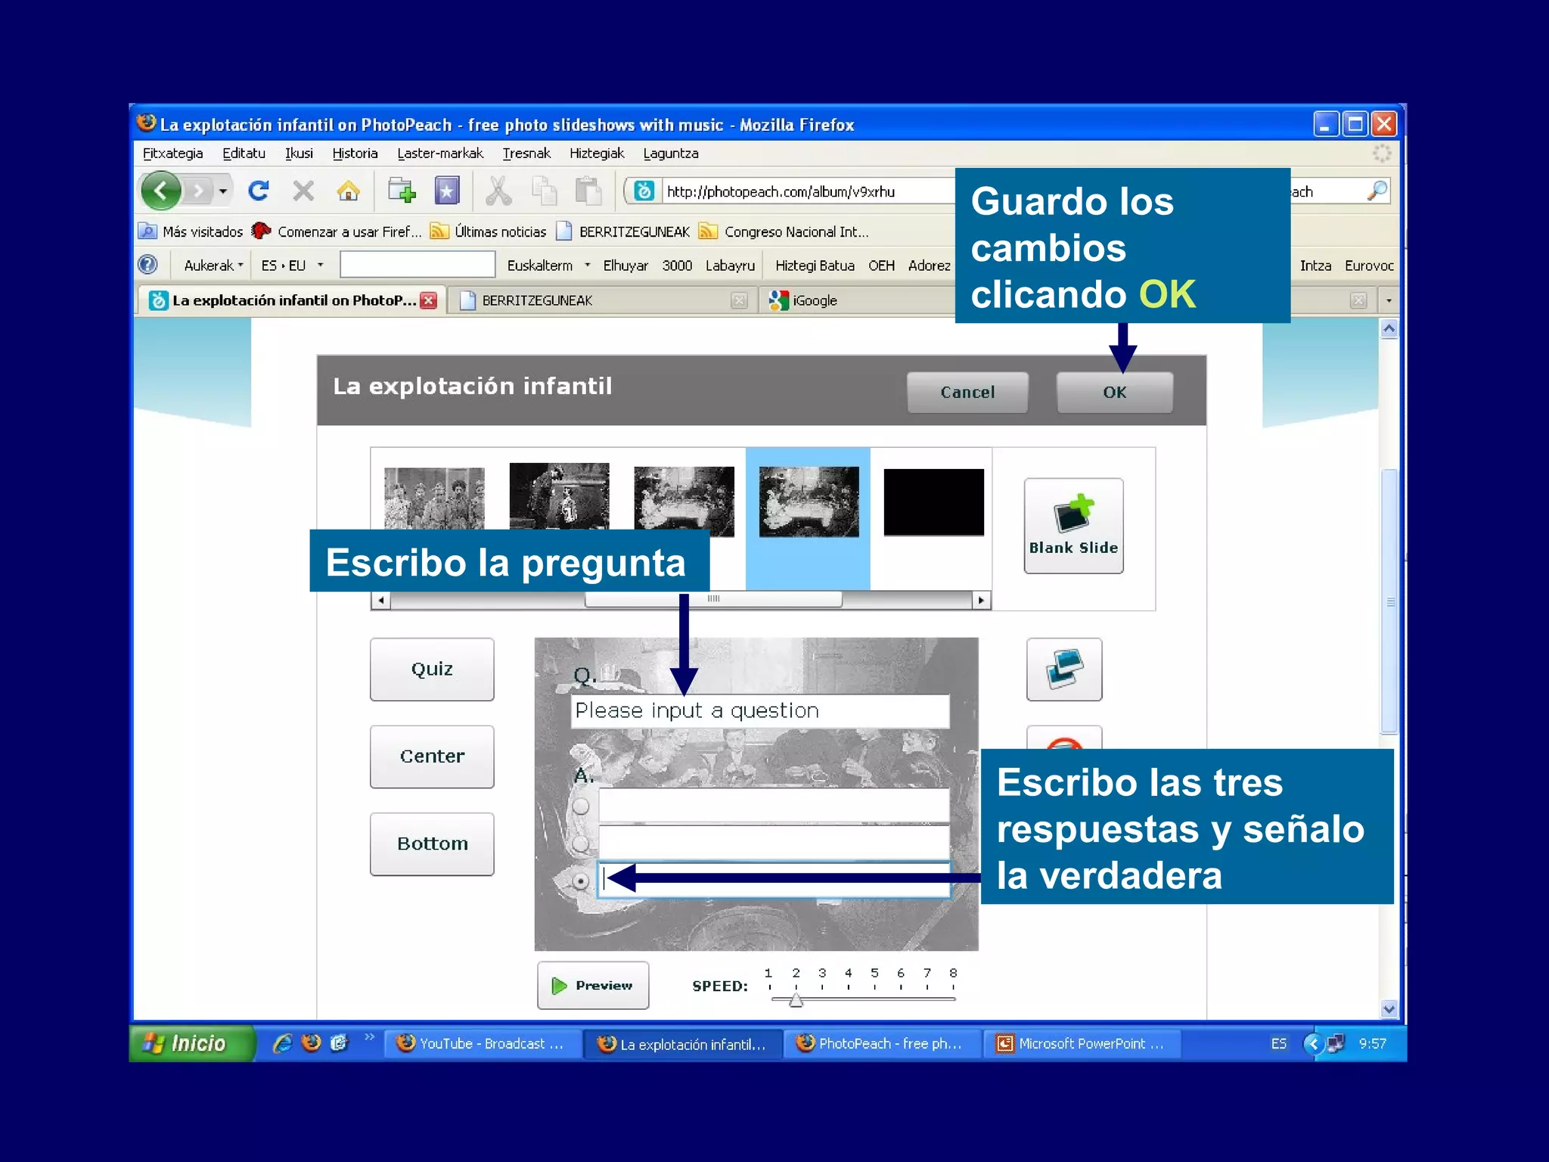Click the SPEED slider handle

click(x=796, y=999)
